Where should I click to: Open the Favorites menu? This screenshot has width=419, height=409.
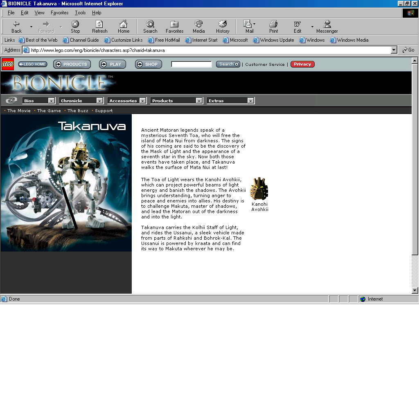tap(60, 13)
